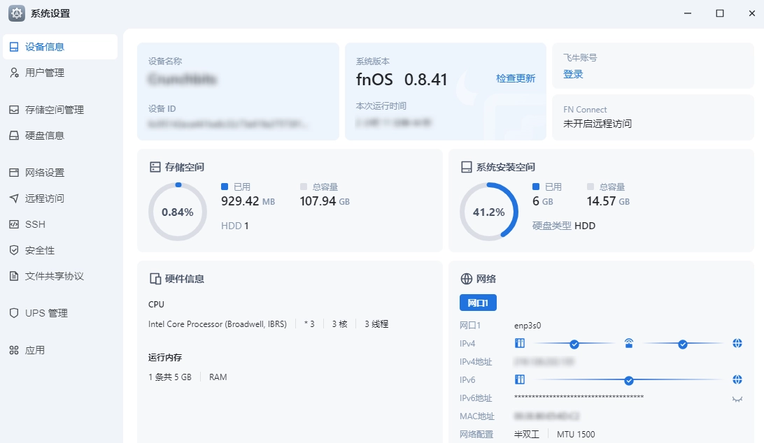Click the 系统设置 gear icon in title bar
The width and height of the screenshot is (764, 443).
pos(17,13)
